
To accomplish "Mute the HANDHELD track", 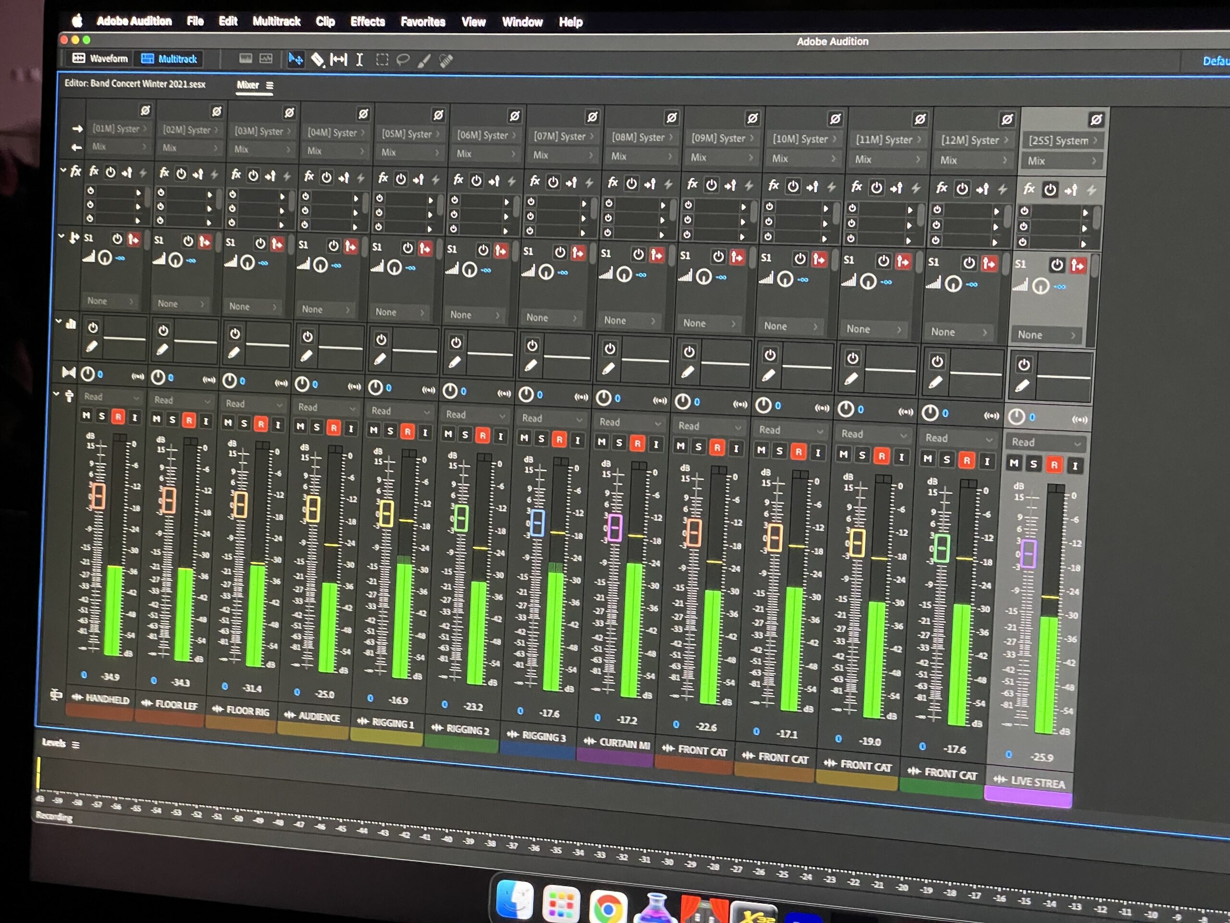I will pyautogui.click(x=86, y=415).
